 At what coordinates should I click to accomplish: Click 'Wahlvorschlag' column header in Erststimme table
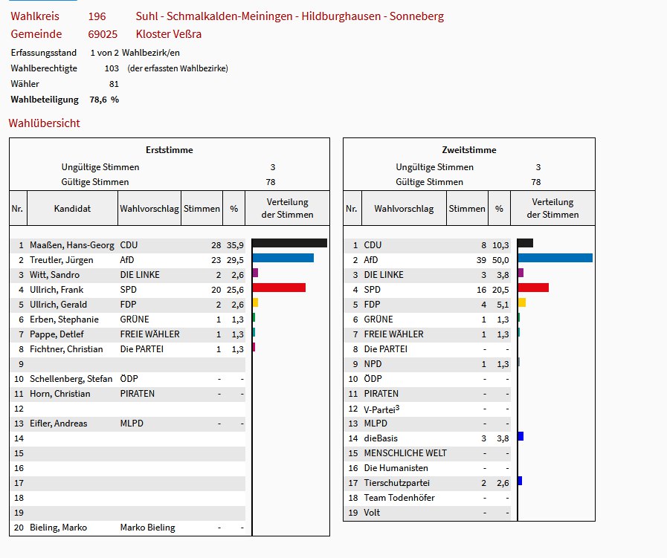[x=149, y=209]
